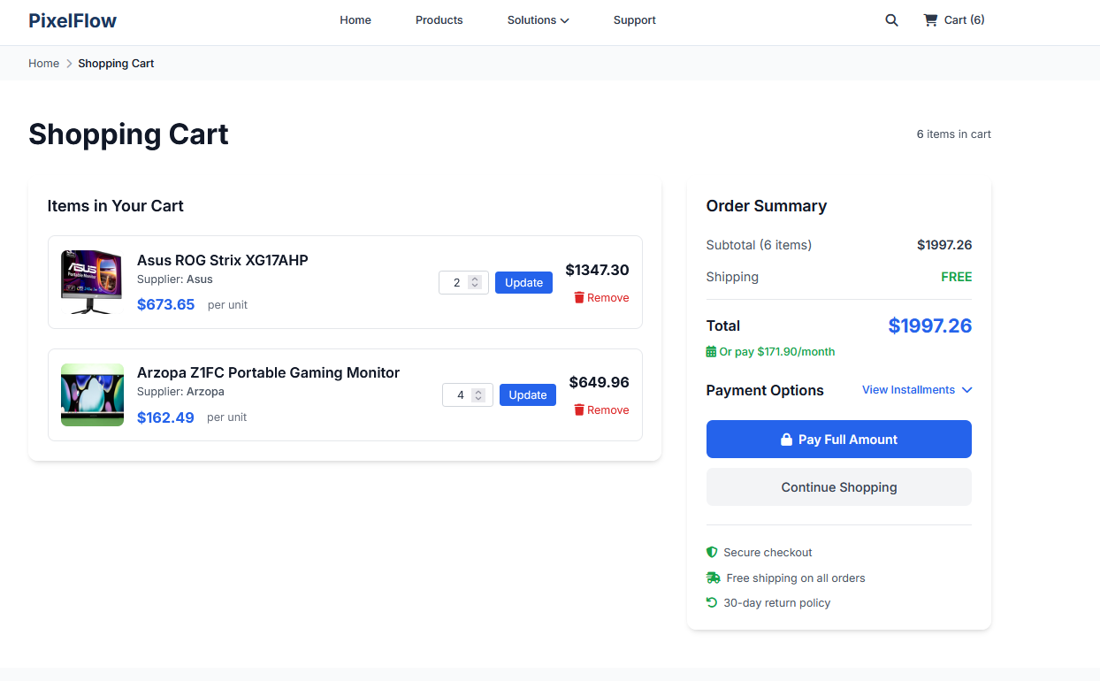Open the Arzopa monitor product thumbnail

click(92, 394)
